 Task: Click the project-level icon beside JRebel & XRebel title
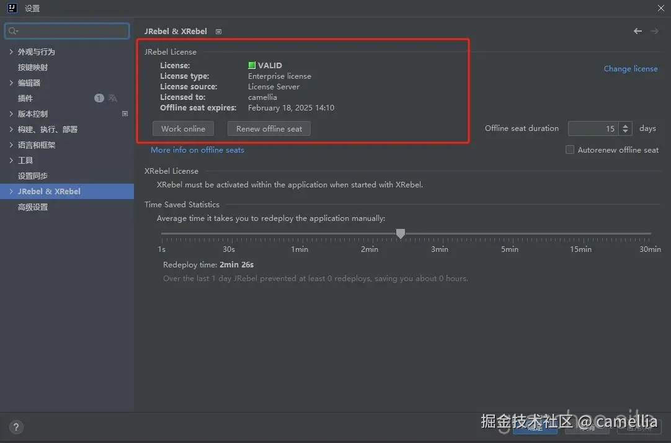(219, 32)
